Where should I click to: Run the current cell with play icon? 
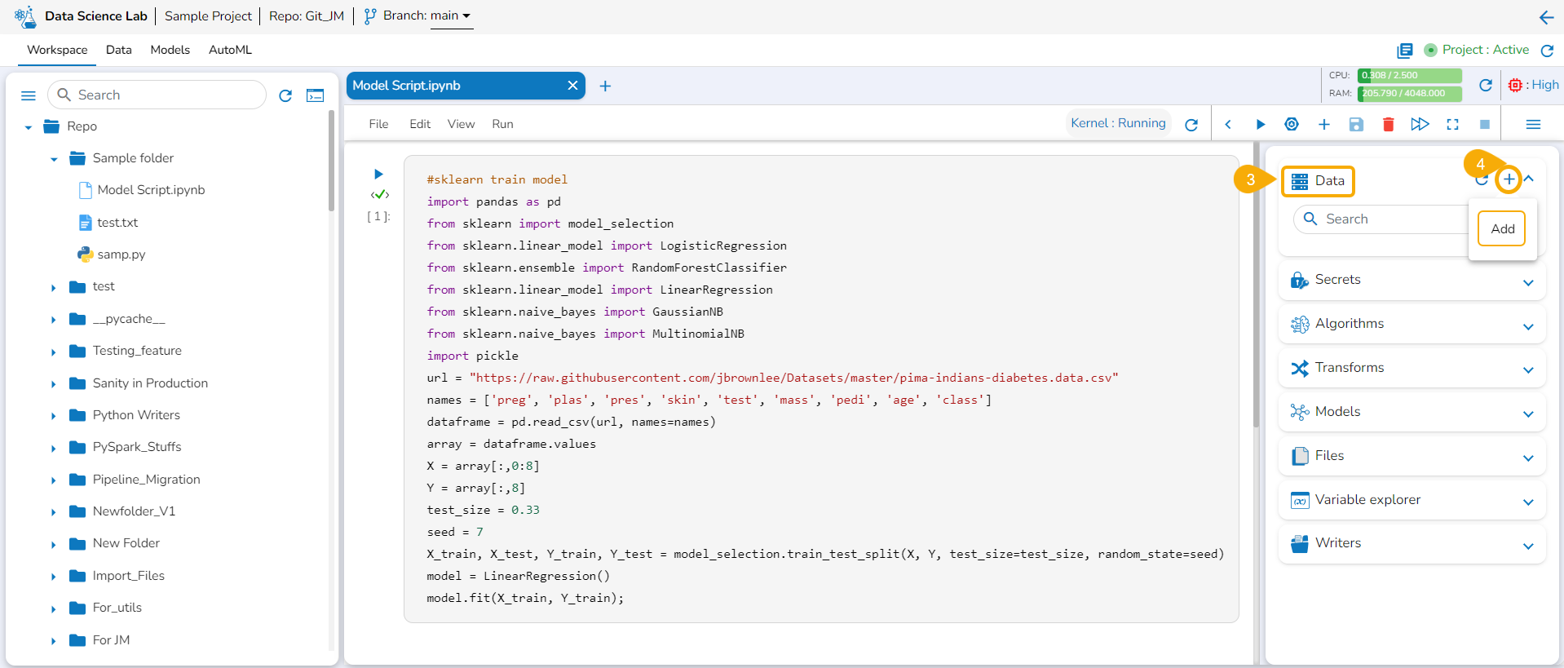(x=1260, y=124)
